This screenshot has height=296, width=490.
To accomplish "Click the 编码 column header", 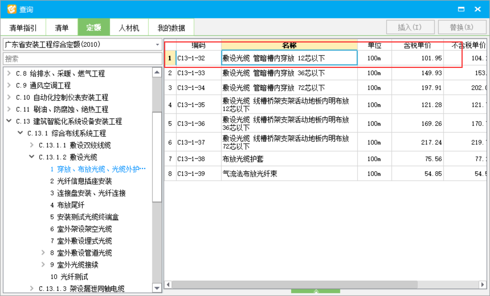I will [x=198, y=46].
